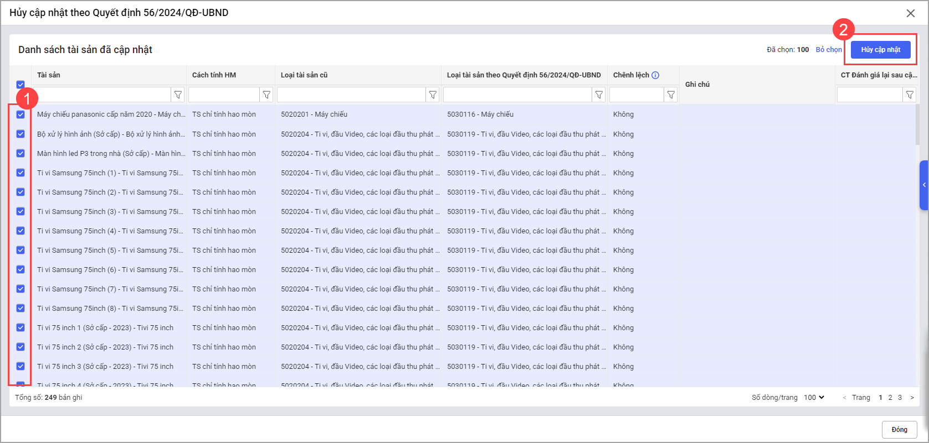Click the Loại tài sản cũ filter icon
Screen dimensions: 929x443
click(433, 95)
